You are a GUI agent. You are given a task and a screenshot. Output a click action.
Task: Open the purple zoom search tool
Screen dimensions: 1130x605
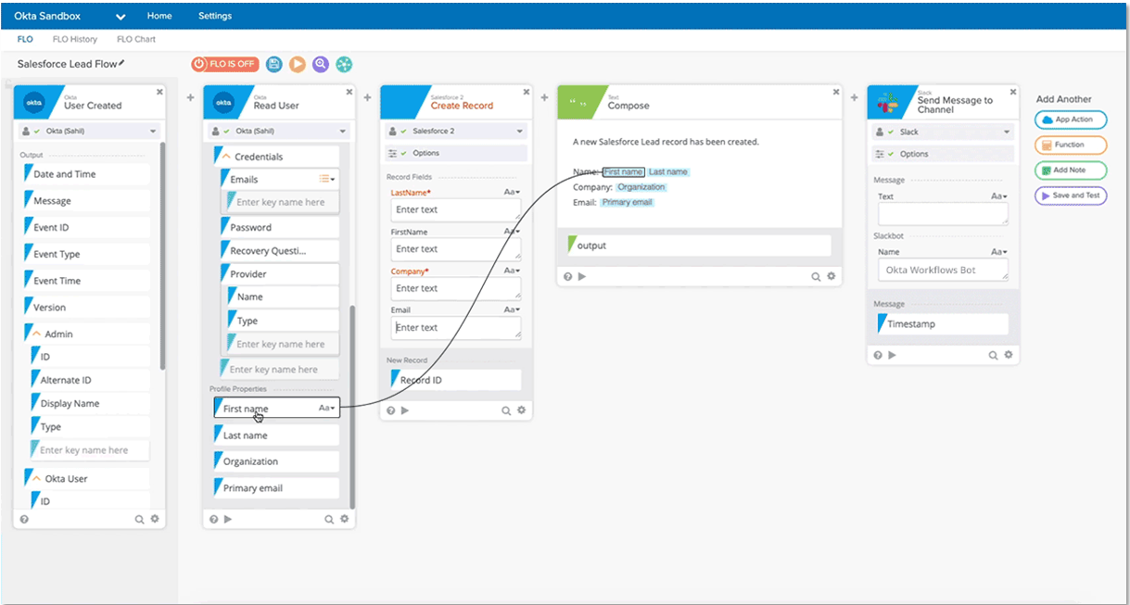[x=320, y=64]
